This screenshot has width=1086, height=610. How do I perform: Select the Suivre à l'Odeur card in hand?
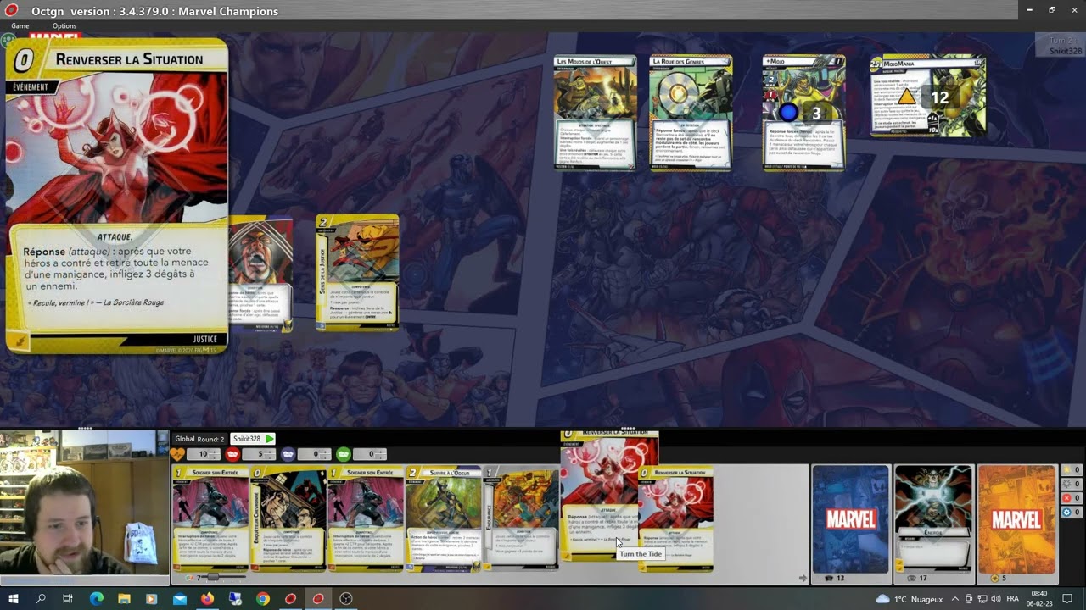point(444,518)
